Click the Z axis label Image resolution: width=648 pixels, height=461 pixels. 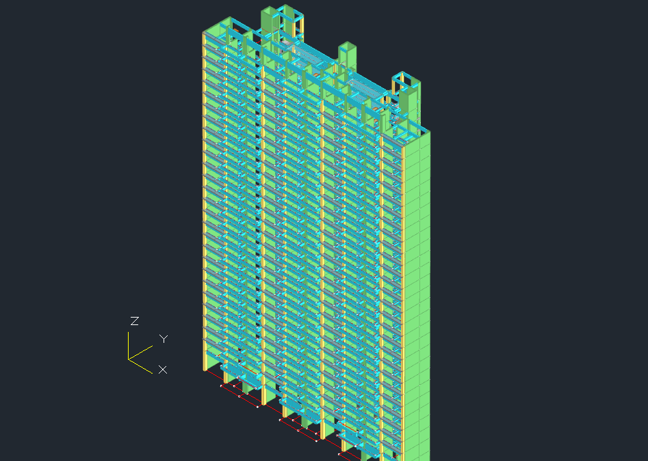135,321
